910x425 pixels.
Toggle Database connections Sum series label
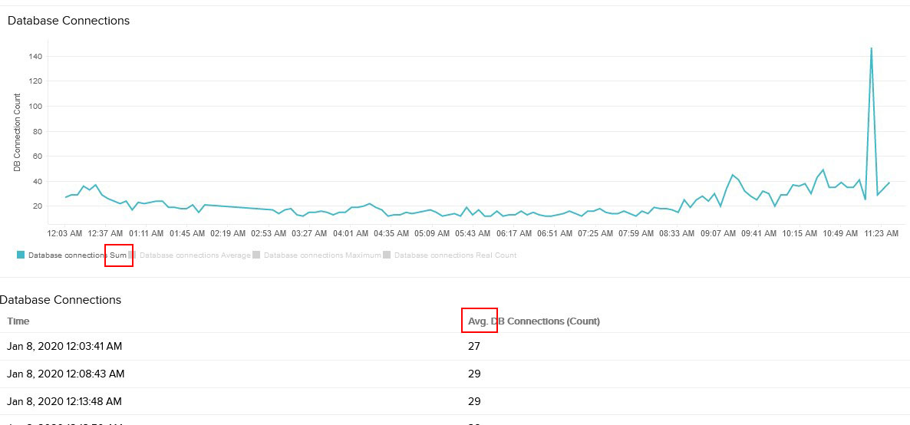77,255
